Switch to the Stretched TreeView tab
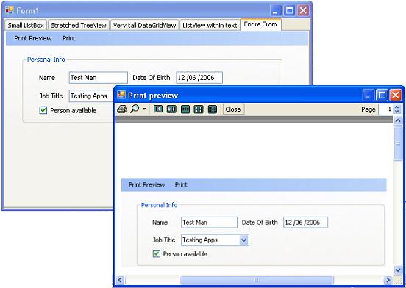The height and width of the screenshot is (288, 406). pos(79,25)
